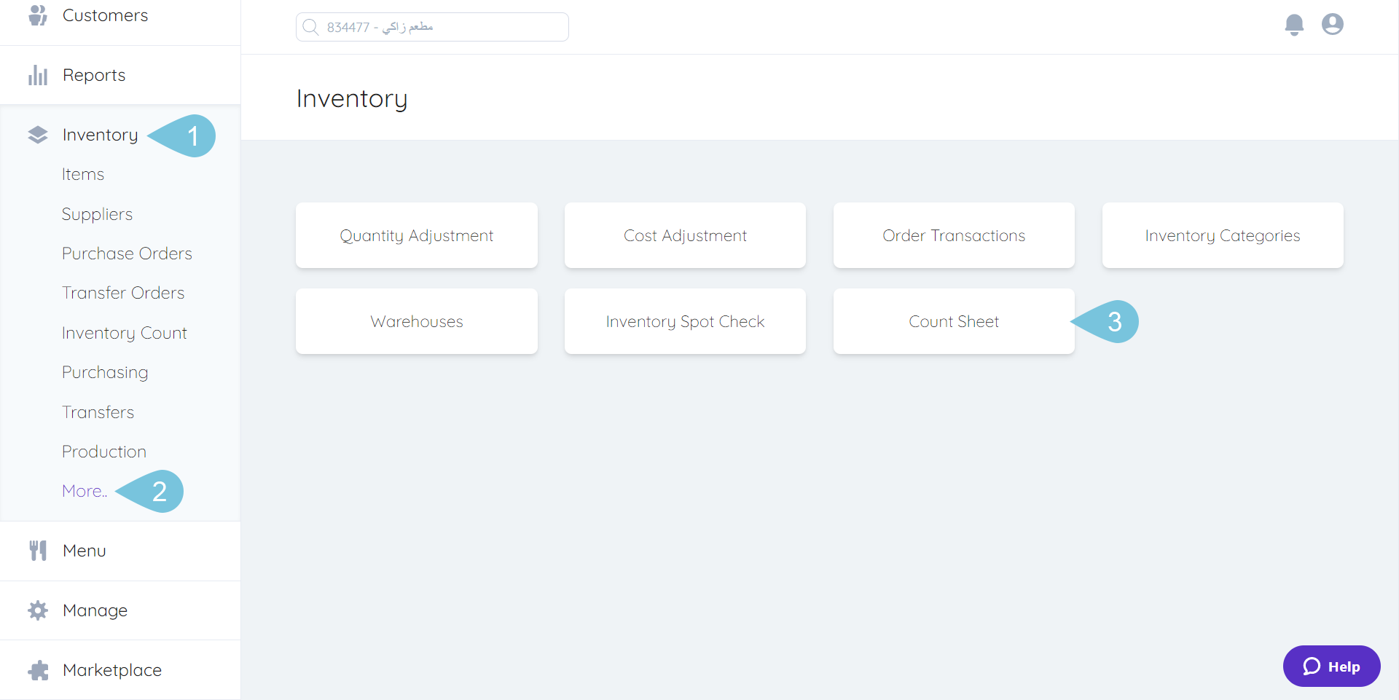This screenshot has height=700, width=1399.
Task: Click the Customers people icon
Action: [38, 15]
